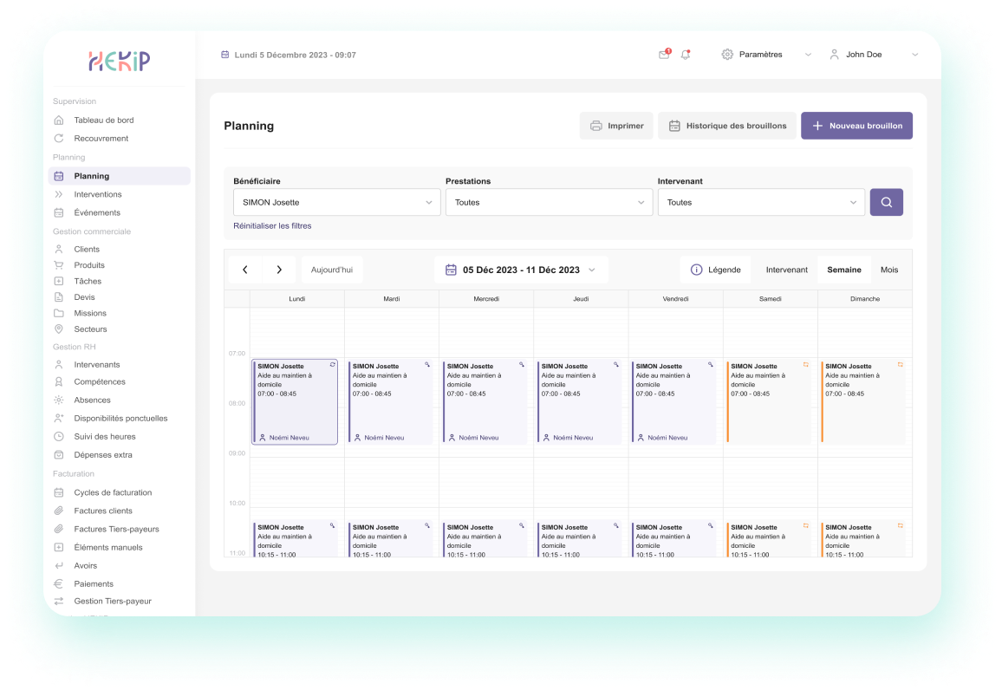Open Tableau de bord in sidebar

pos(103,120)
